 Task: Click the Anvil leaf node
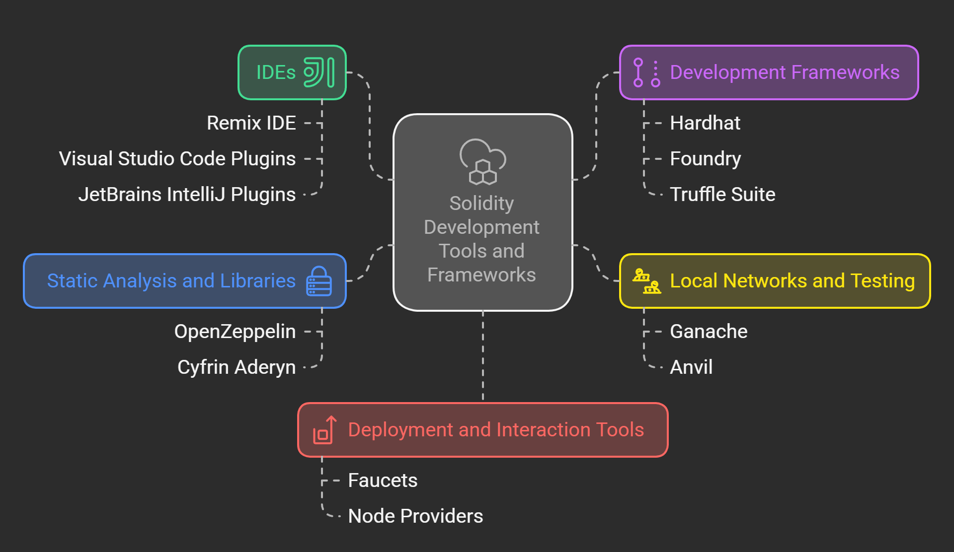click(691, 367)
